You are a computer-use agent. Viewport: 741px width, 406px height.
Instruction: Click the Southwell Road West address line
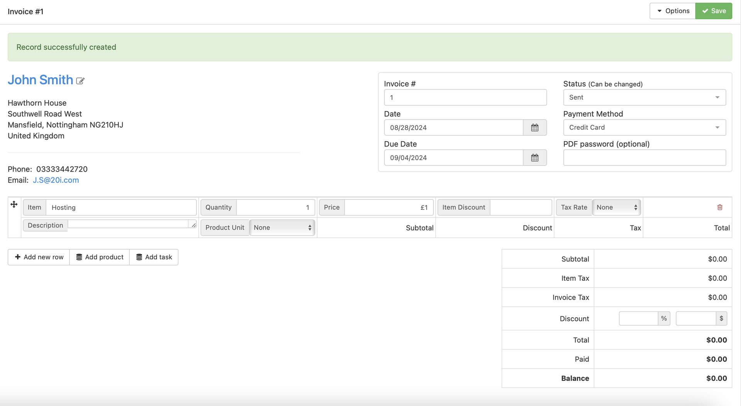pyautogui.click(x=45, y=114)
